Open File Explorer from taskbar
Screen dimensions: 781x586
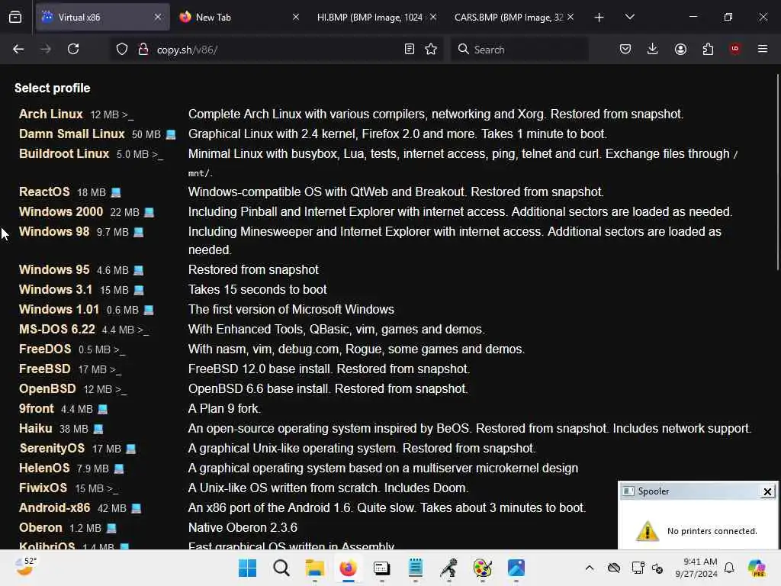pos(315,568)
